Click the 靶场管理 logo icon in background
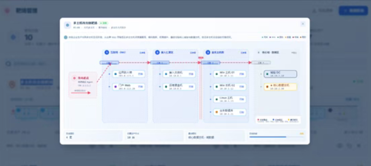Image resolution: width=371 pixels, height=166 pixels. (x=7, y=11)
